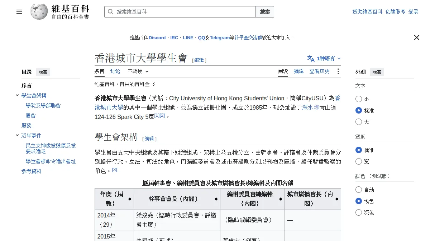Screen dimensions: 430x241
Task: Click the 登录 login link
Action: tap(414, 12)
